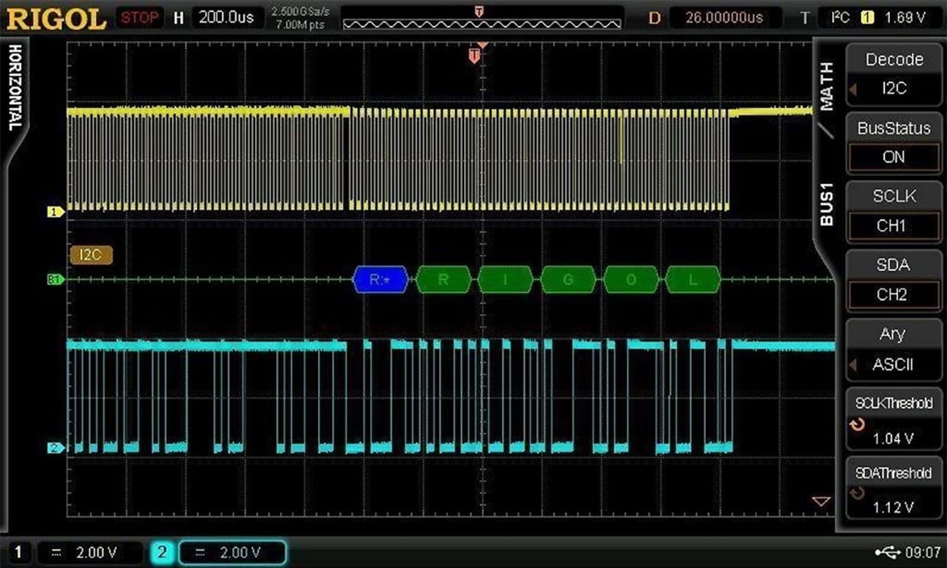The height and width of the screenshot is (568, 947).
Task: Turn off BusStatus
Action: pos(893,158)
